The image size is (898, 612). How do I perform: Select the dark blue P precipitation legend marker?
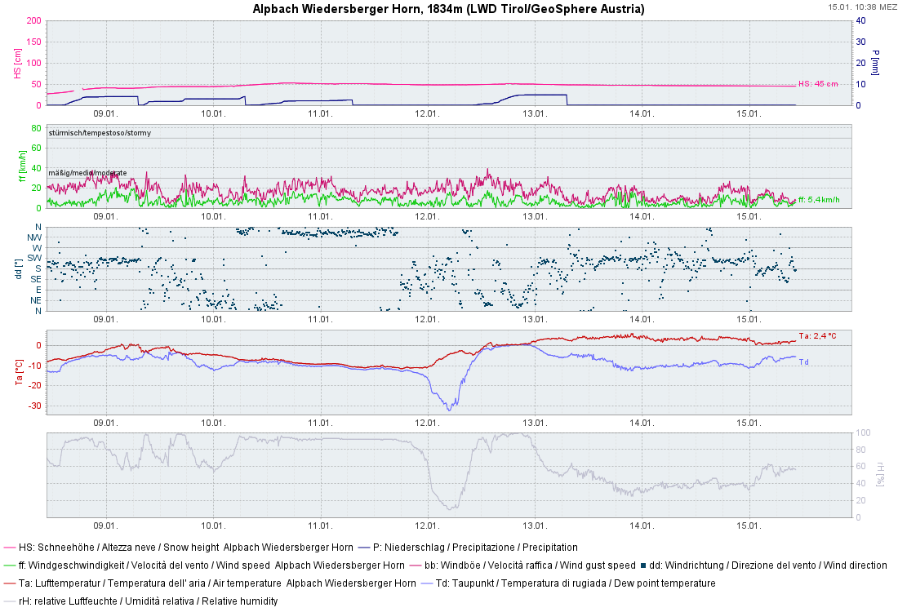click(363, 548)
